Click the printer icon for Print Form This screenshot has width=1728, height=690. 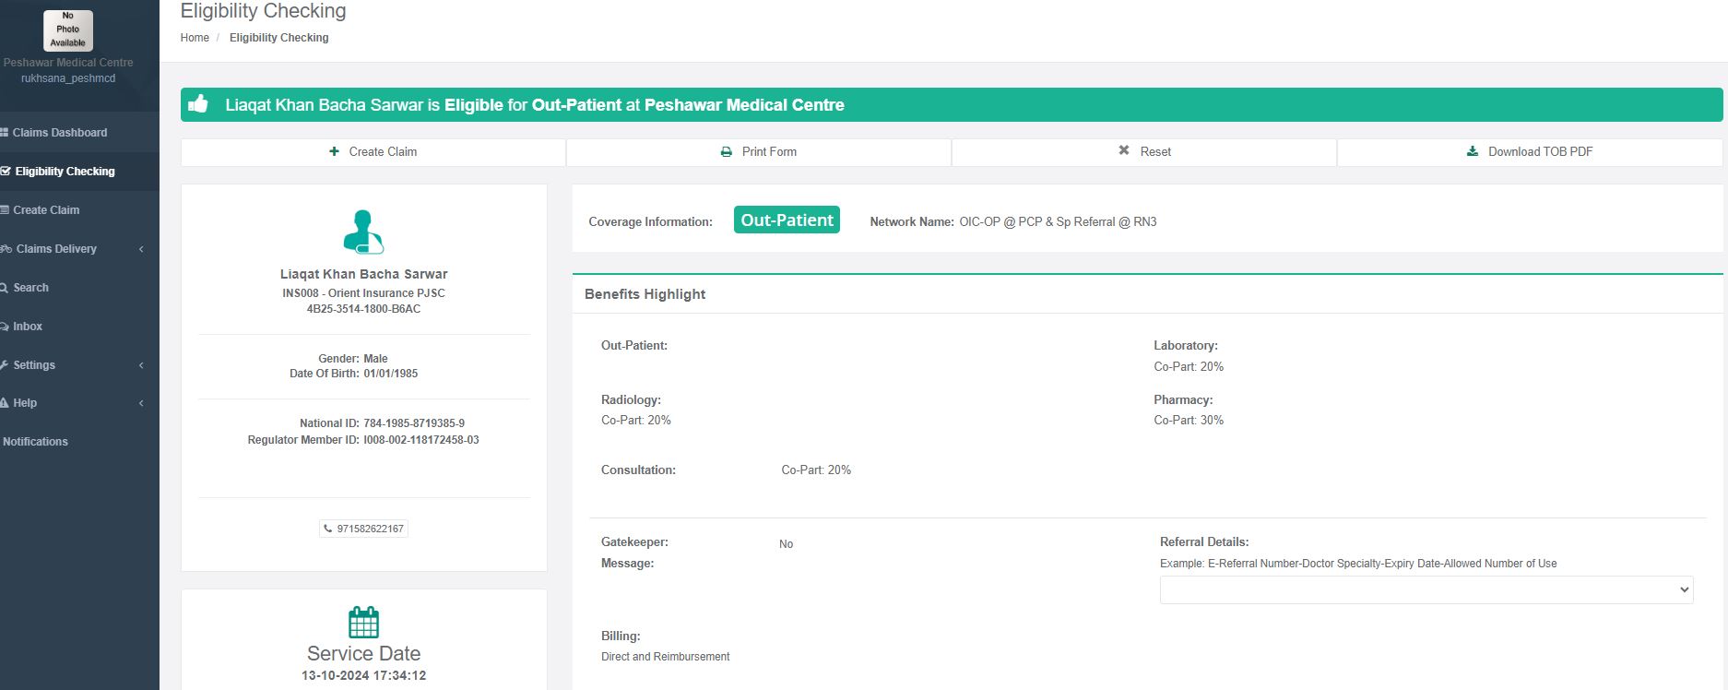pos(727,152)
